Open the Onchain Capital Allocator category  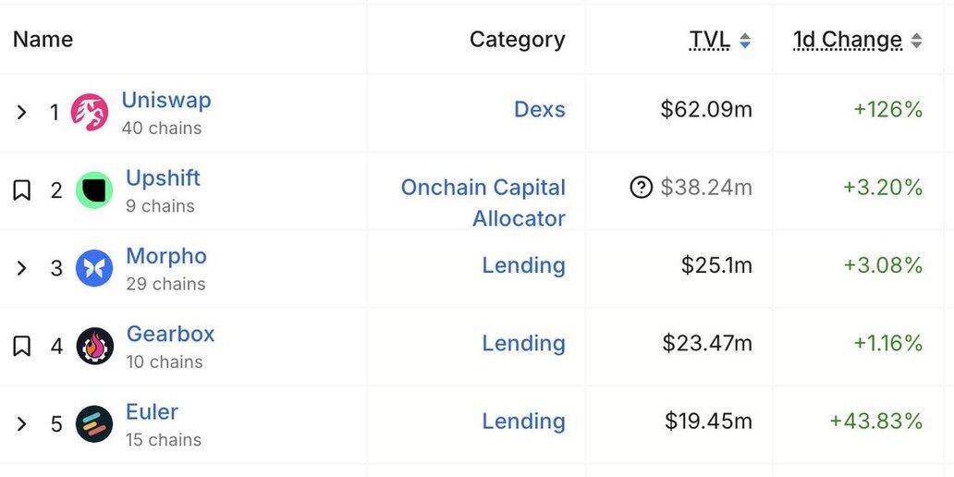483,202
